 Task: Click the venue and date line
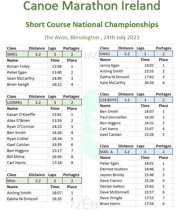pyautogui.click(x=92, y=38)
